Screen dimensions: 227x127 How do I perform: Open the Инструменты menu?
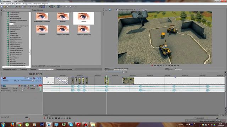(x=27, y=4)
